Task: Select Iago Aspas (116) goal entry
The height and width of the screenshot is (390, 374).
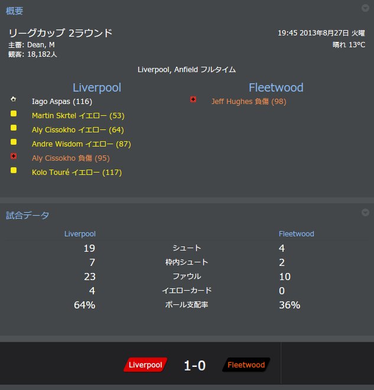Action: pyautogui.click(x=62, y=102)
